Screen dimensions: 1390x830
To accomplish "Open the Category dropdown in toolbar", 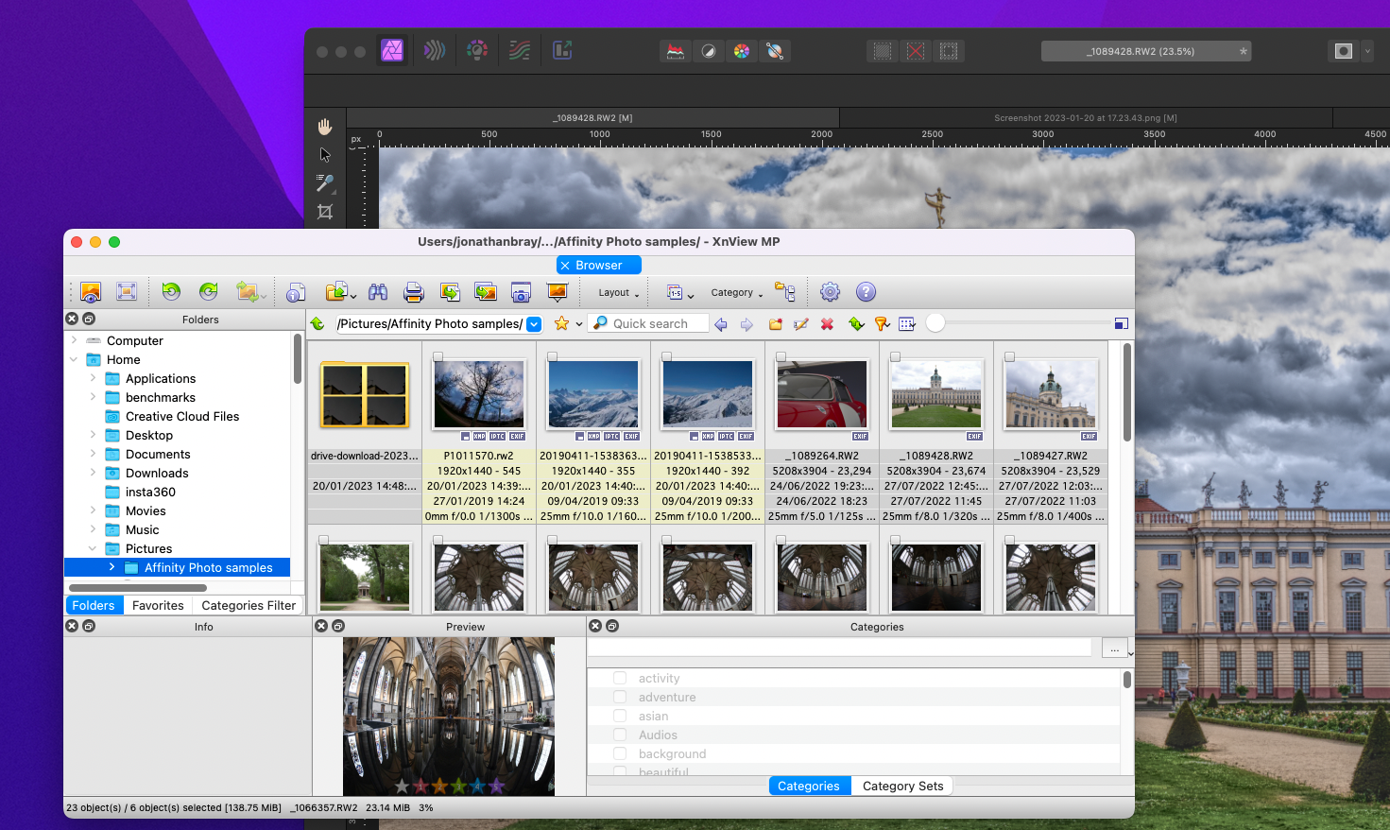I will coord(737,293).
